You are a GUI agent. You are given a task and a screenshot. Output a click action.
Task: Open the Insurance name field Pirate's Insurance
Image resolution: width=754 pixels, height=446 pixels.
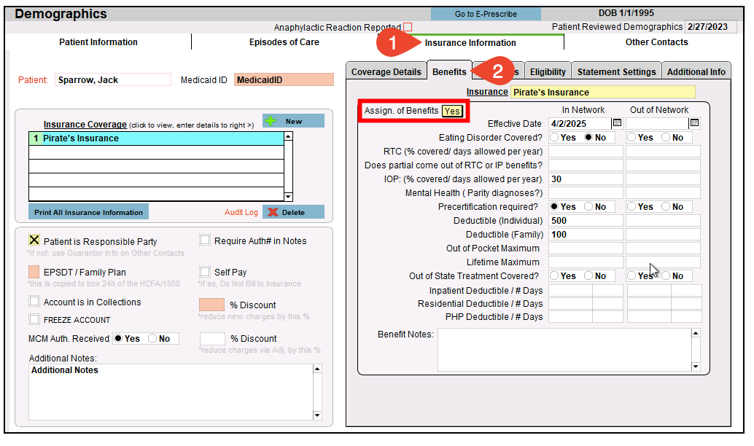pyautogui.click(x=602, y=92)
